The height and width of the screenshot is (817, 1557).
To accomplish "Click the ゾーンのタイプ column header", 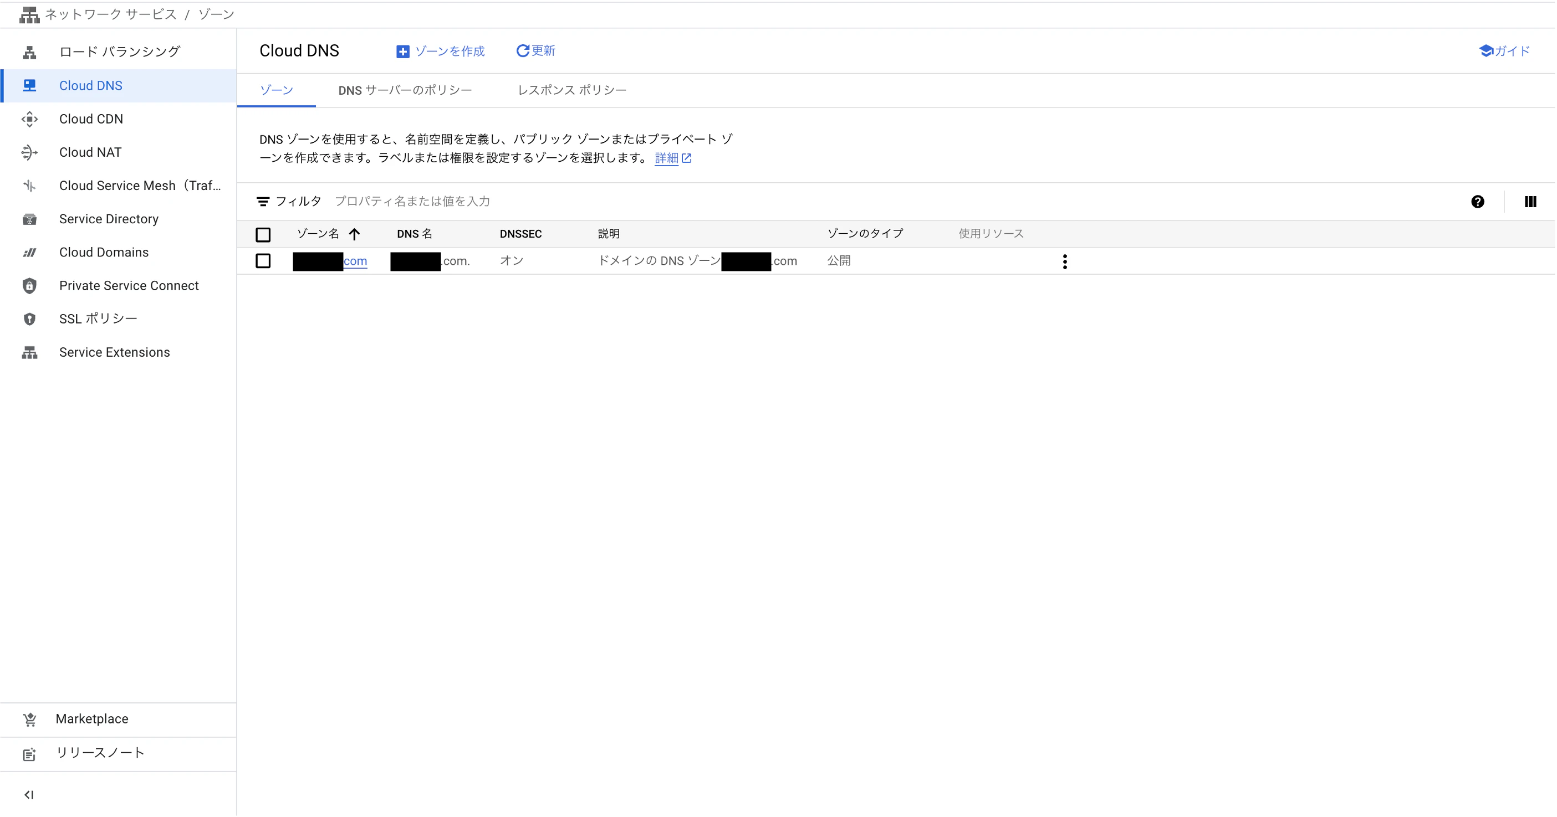I will [865, 234].
